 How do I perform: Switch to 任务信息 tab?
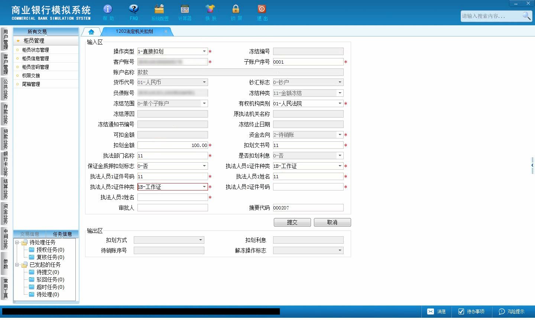click(x=62, y=234)
